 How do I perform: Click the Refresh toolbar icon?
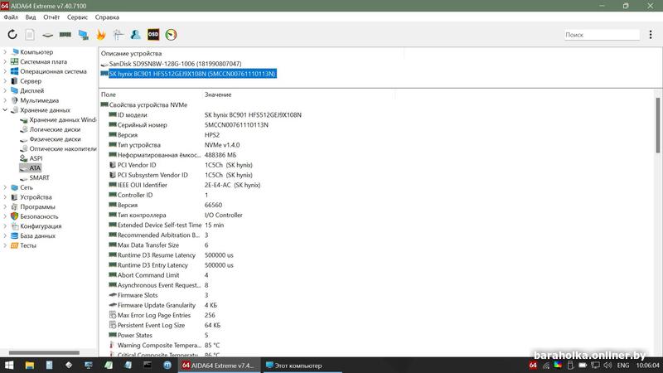pyautogui.click(x=12, y=35)
